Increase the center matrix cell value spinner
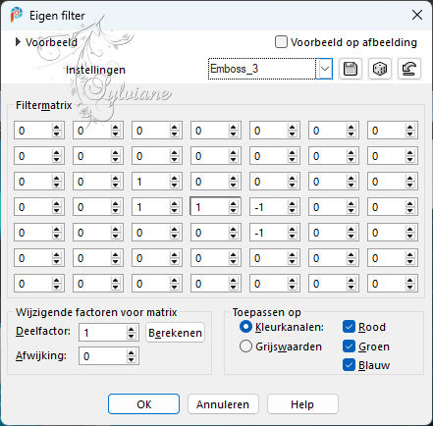 click(233, 204)
